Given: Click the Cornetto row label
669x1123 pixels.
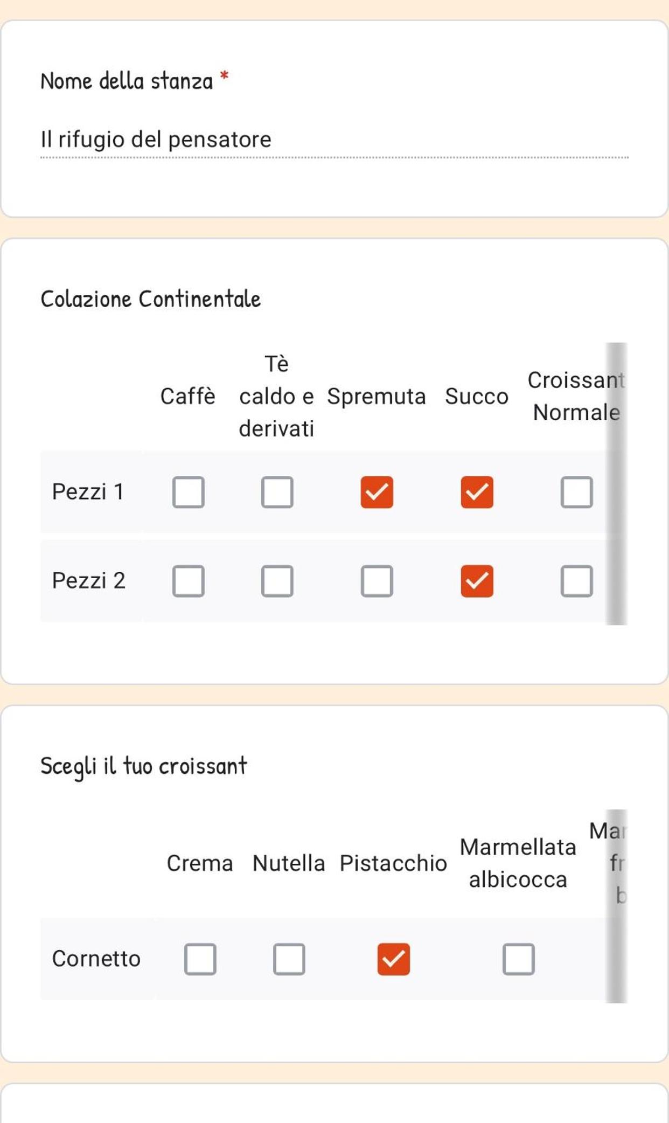Looking at the screenshot, I should (x=96, y=959).
